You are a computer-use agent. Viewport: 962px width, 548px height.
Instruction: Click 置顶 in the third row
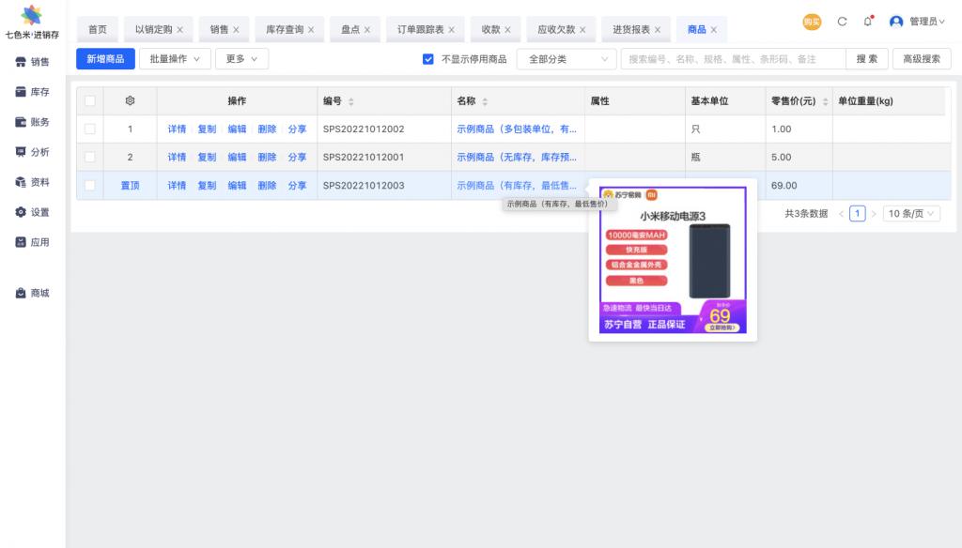click(x=130, y=186)
